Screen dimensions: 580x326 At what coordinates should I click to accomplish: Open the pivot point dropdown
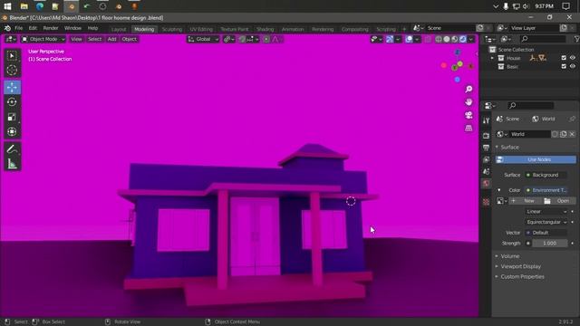[x=229, y=39]
